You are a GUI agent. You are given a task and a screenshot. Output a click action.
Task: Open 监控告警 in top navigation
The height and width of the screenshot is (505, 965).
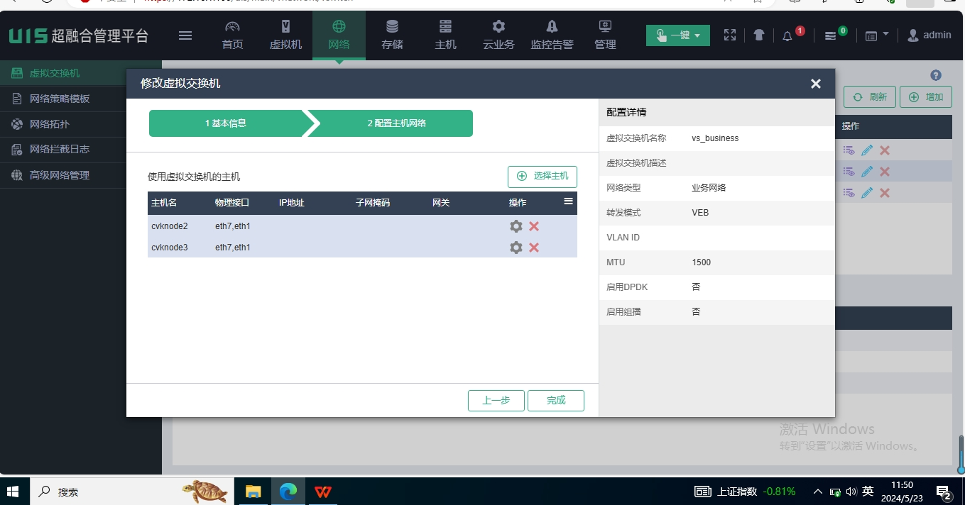[x=552, y=35]
